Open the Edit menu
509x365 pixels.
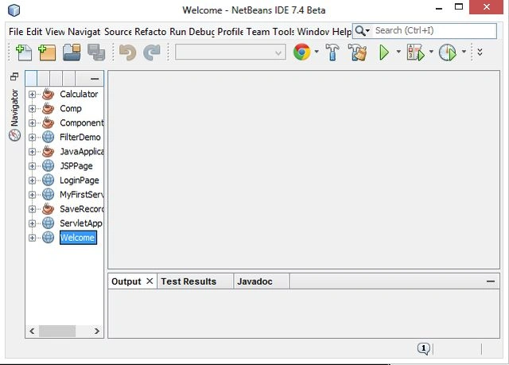pyautogui.click(x=34, y=32)
